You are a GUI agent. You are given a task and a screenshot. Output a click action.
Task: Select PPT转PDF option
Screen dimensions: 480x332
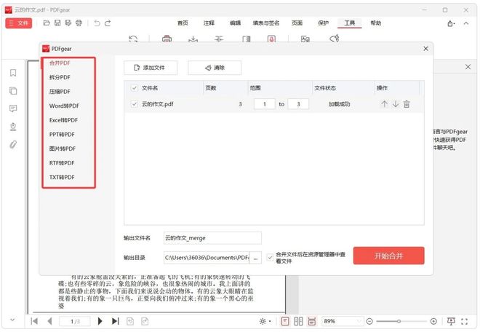pos(62,134)
